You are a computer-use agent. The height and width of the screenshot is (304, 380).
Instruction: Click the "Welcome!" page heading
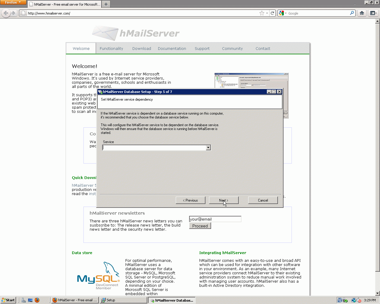[x=85, y=66]
